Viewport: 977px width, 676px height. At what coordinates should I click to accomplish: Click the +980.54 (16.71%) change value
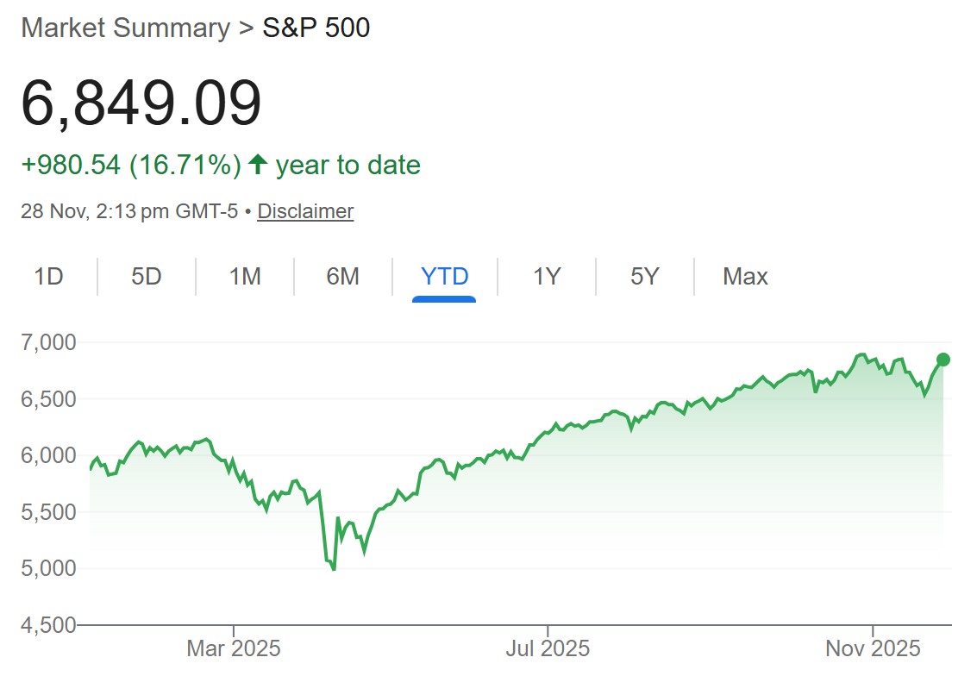130,165
